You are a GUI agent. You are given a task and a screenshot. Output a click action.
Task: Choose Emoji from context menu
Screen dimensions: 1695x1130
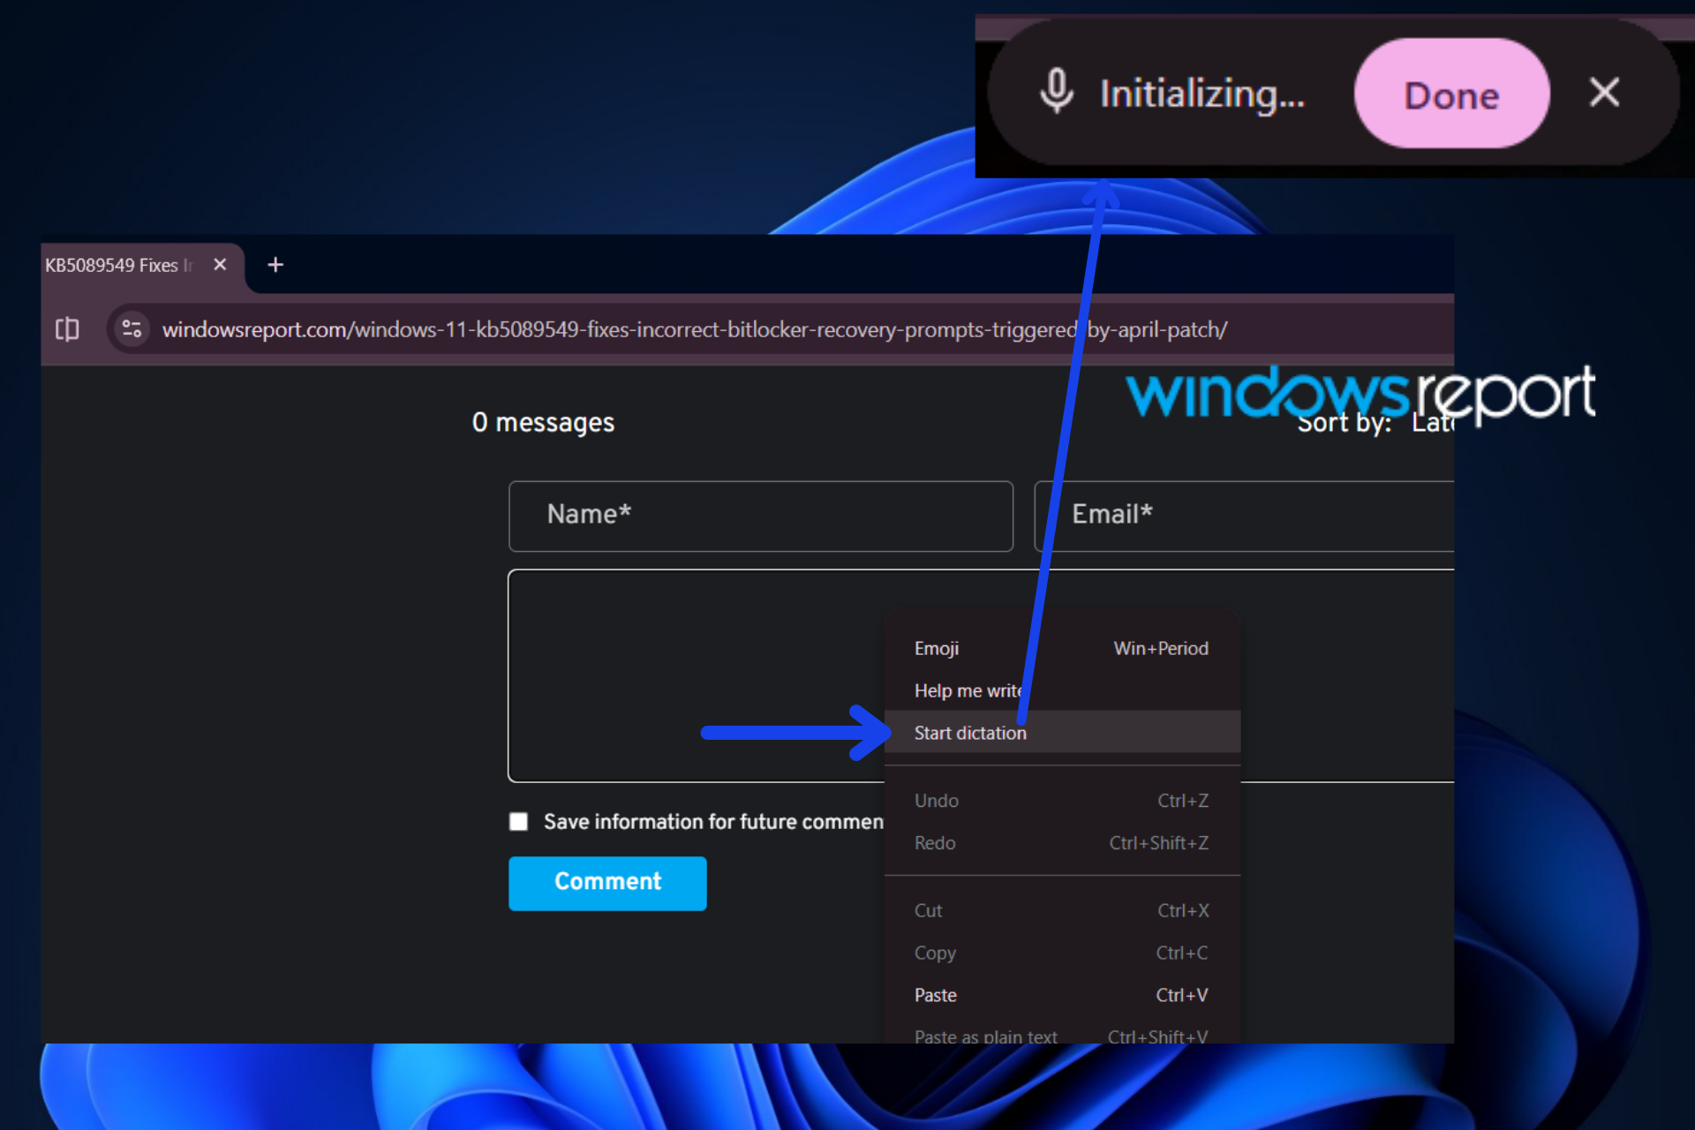pyautogui.click(x=1062, y=648)
